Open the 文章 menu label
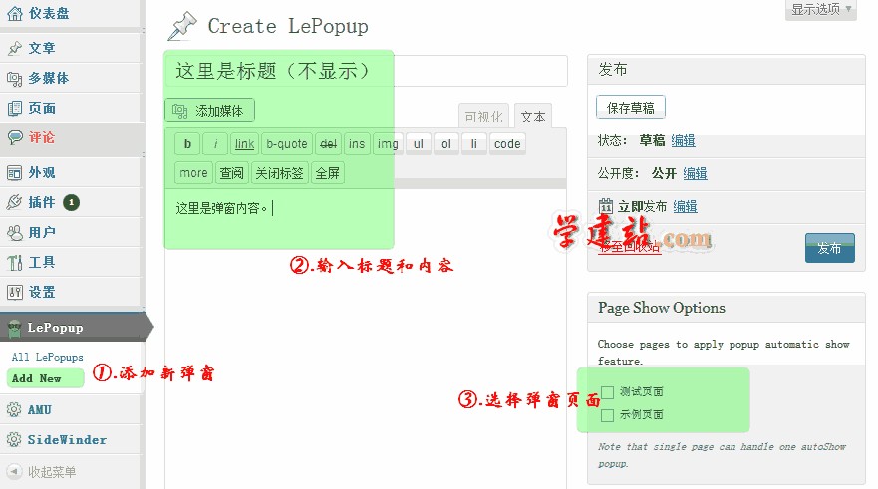 click(42, 48)
